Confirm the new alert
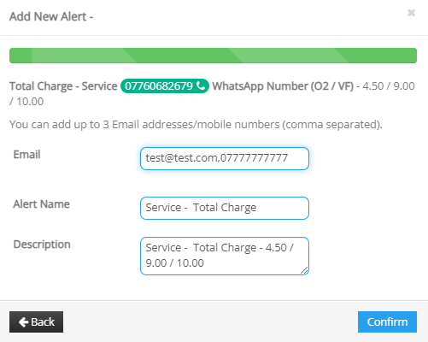428x342 pixels. [x=387, y=321]
